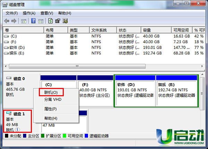The image size is (208, 149).
Task: Click the Back arrow toolbar icon
Action: point(7,21)
